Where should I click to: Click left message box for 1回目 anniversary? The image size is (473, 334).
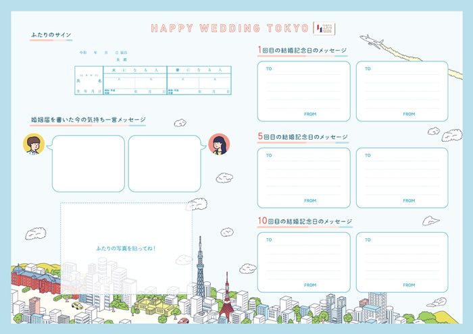303,91
